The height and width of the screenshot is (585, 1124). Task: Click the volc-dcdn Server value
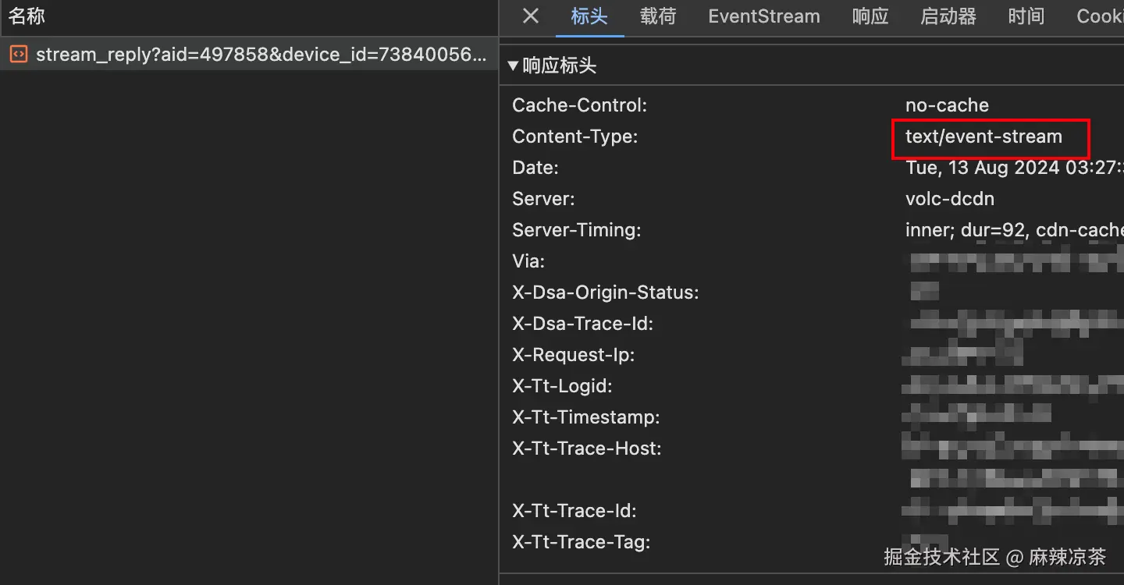pos(950,199)
